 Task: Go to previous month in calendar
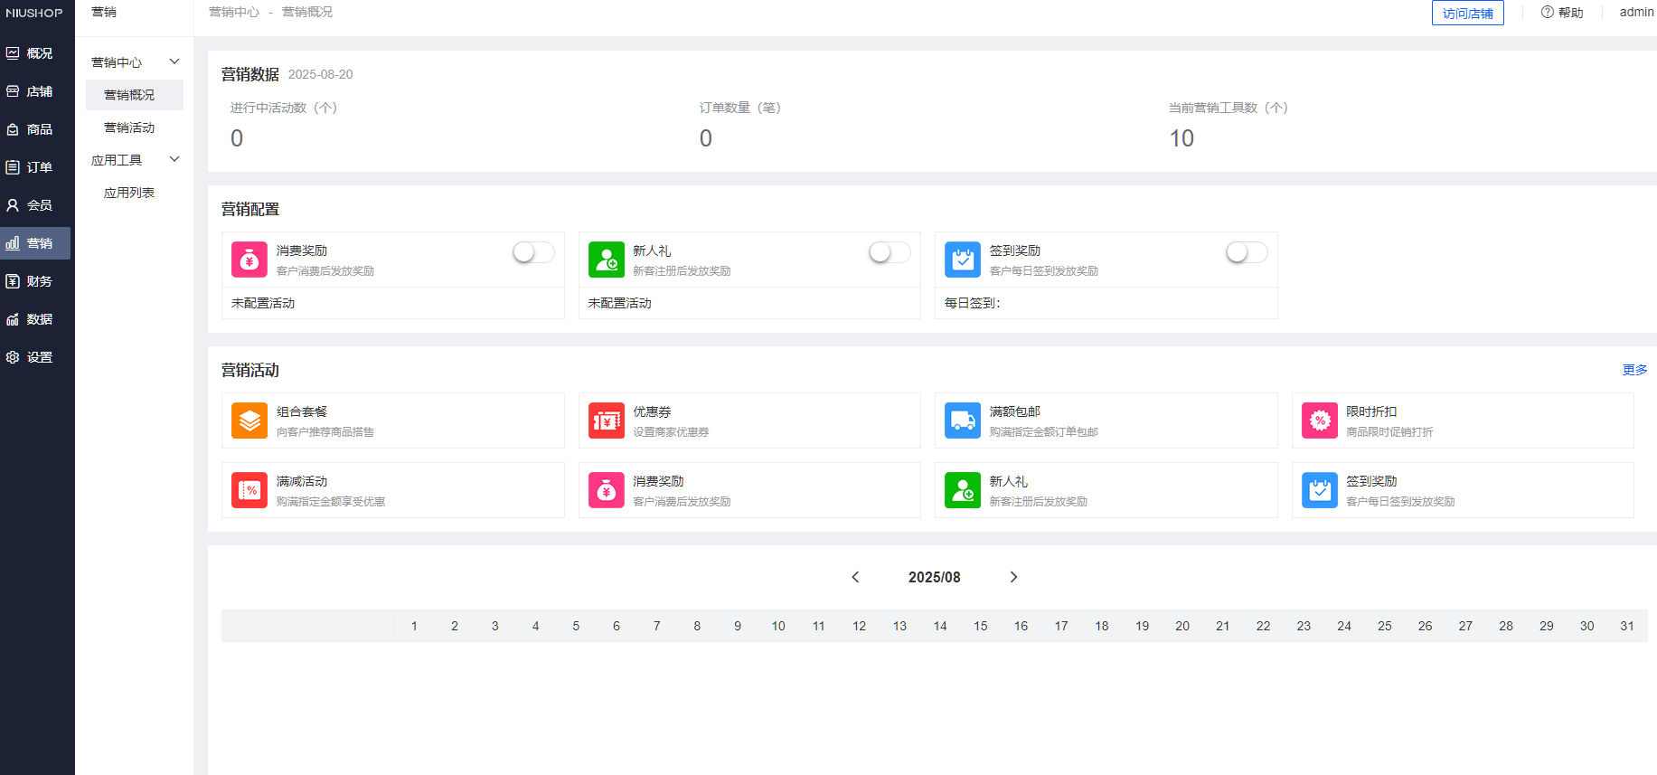pos(855,577)
